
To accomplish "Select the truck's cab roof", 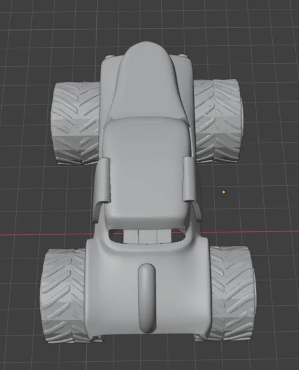I will 147,172.
